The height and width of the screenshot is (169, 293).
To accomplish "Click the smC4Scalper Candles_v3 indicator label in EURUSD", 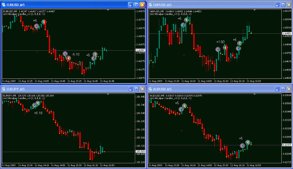I will pos(24,14).
